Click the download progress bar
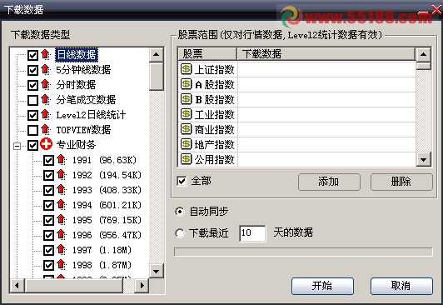Screen dimensions: 443x305 coord(303,252)
